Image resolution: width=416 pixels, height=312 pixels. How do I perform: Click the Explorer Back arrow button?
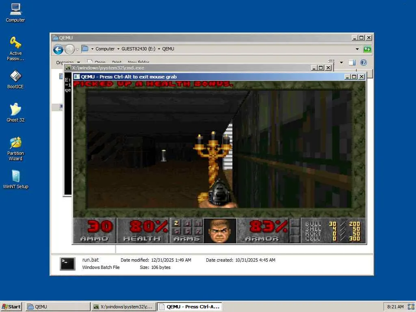[58, 49]
